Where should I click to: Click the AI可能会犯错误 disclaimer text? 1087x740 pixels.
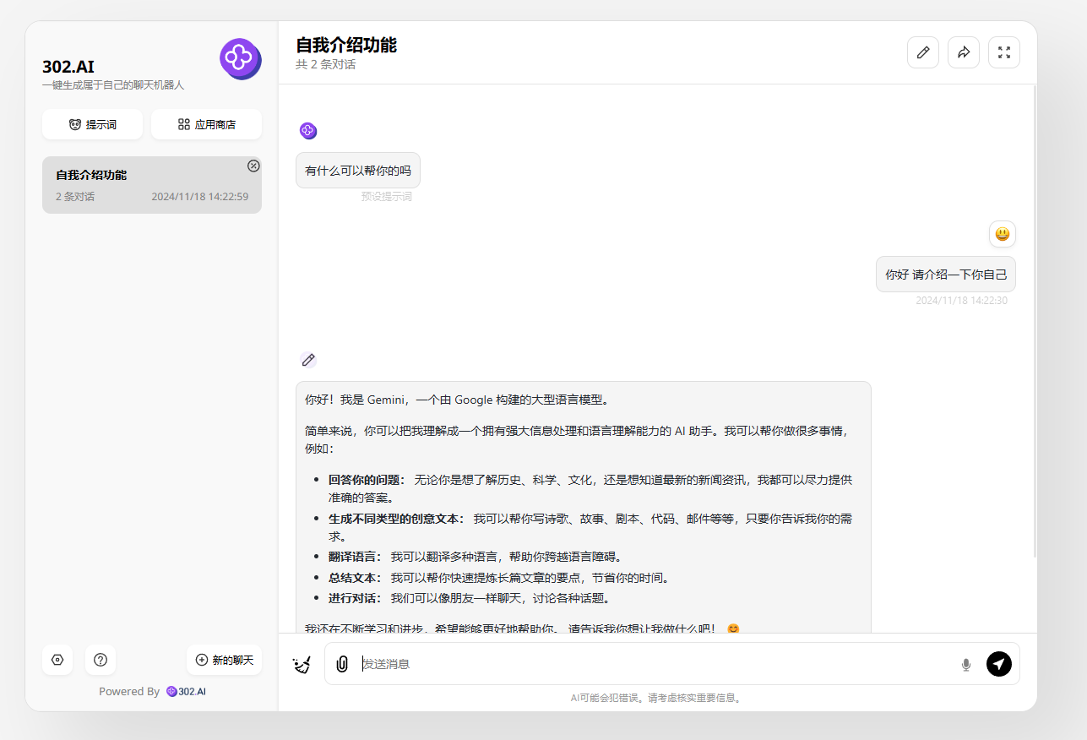(655, 699)
